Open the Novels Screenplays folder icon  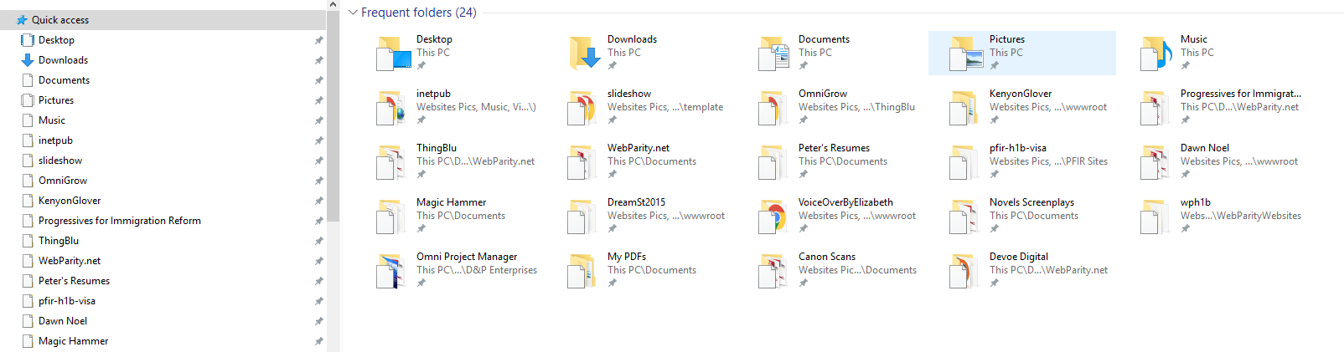(x=965, y=217)
